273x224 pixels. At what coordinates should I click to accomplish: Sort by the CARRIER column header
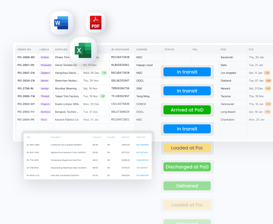(142, 50)
